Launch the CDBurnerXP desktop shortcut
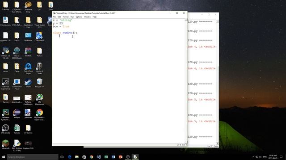The height and width of the screenshot is (160, 286). pos(39,37)
